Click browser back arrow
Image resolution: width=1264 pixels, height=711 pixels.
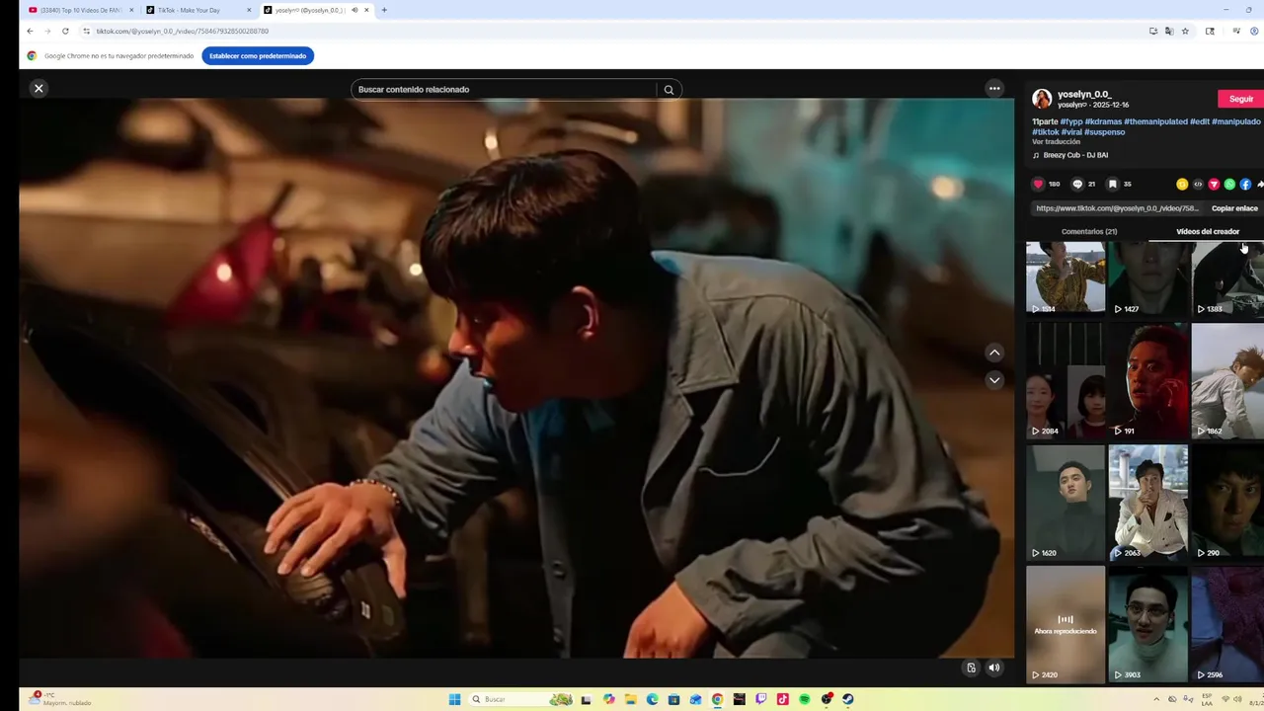coord(30,31)
